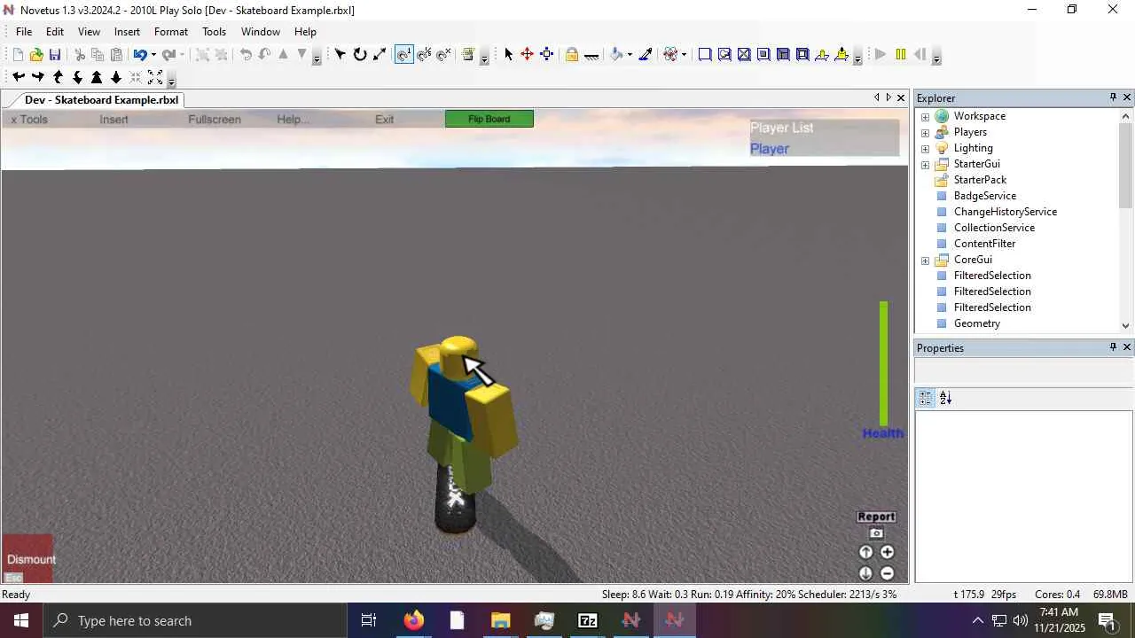Select the Smooth surface tool
Screen dimensions: 1135x638
(x=705, y=55)
